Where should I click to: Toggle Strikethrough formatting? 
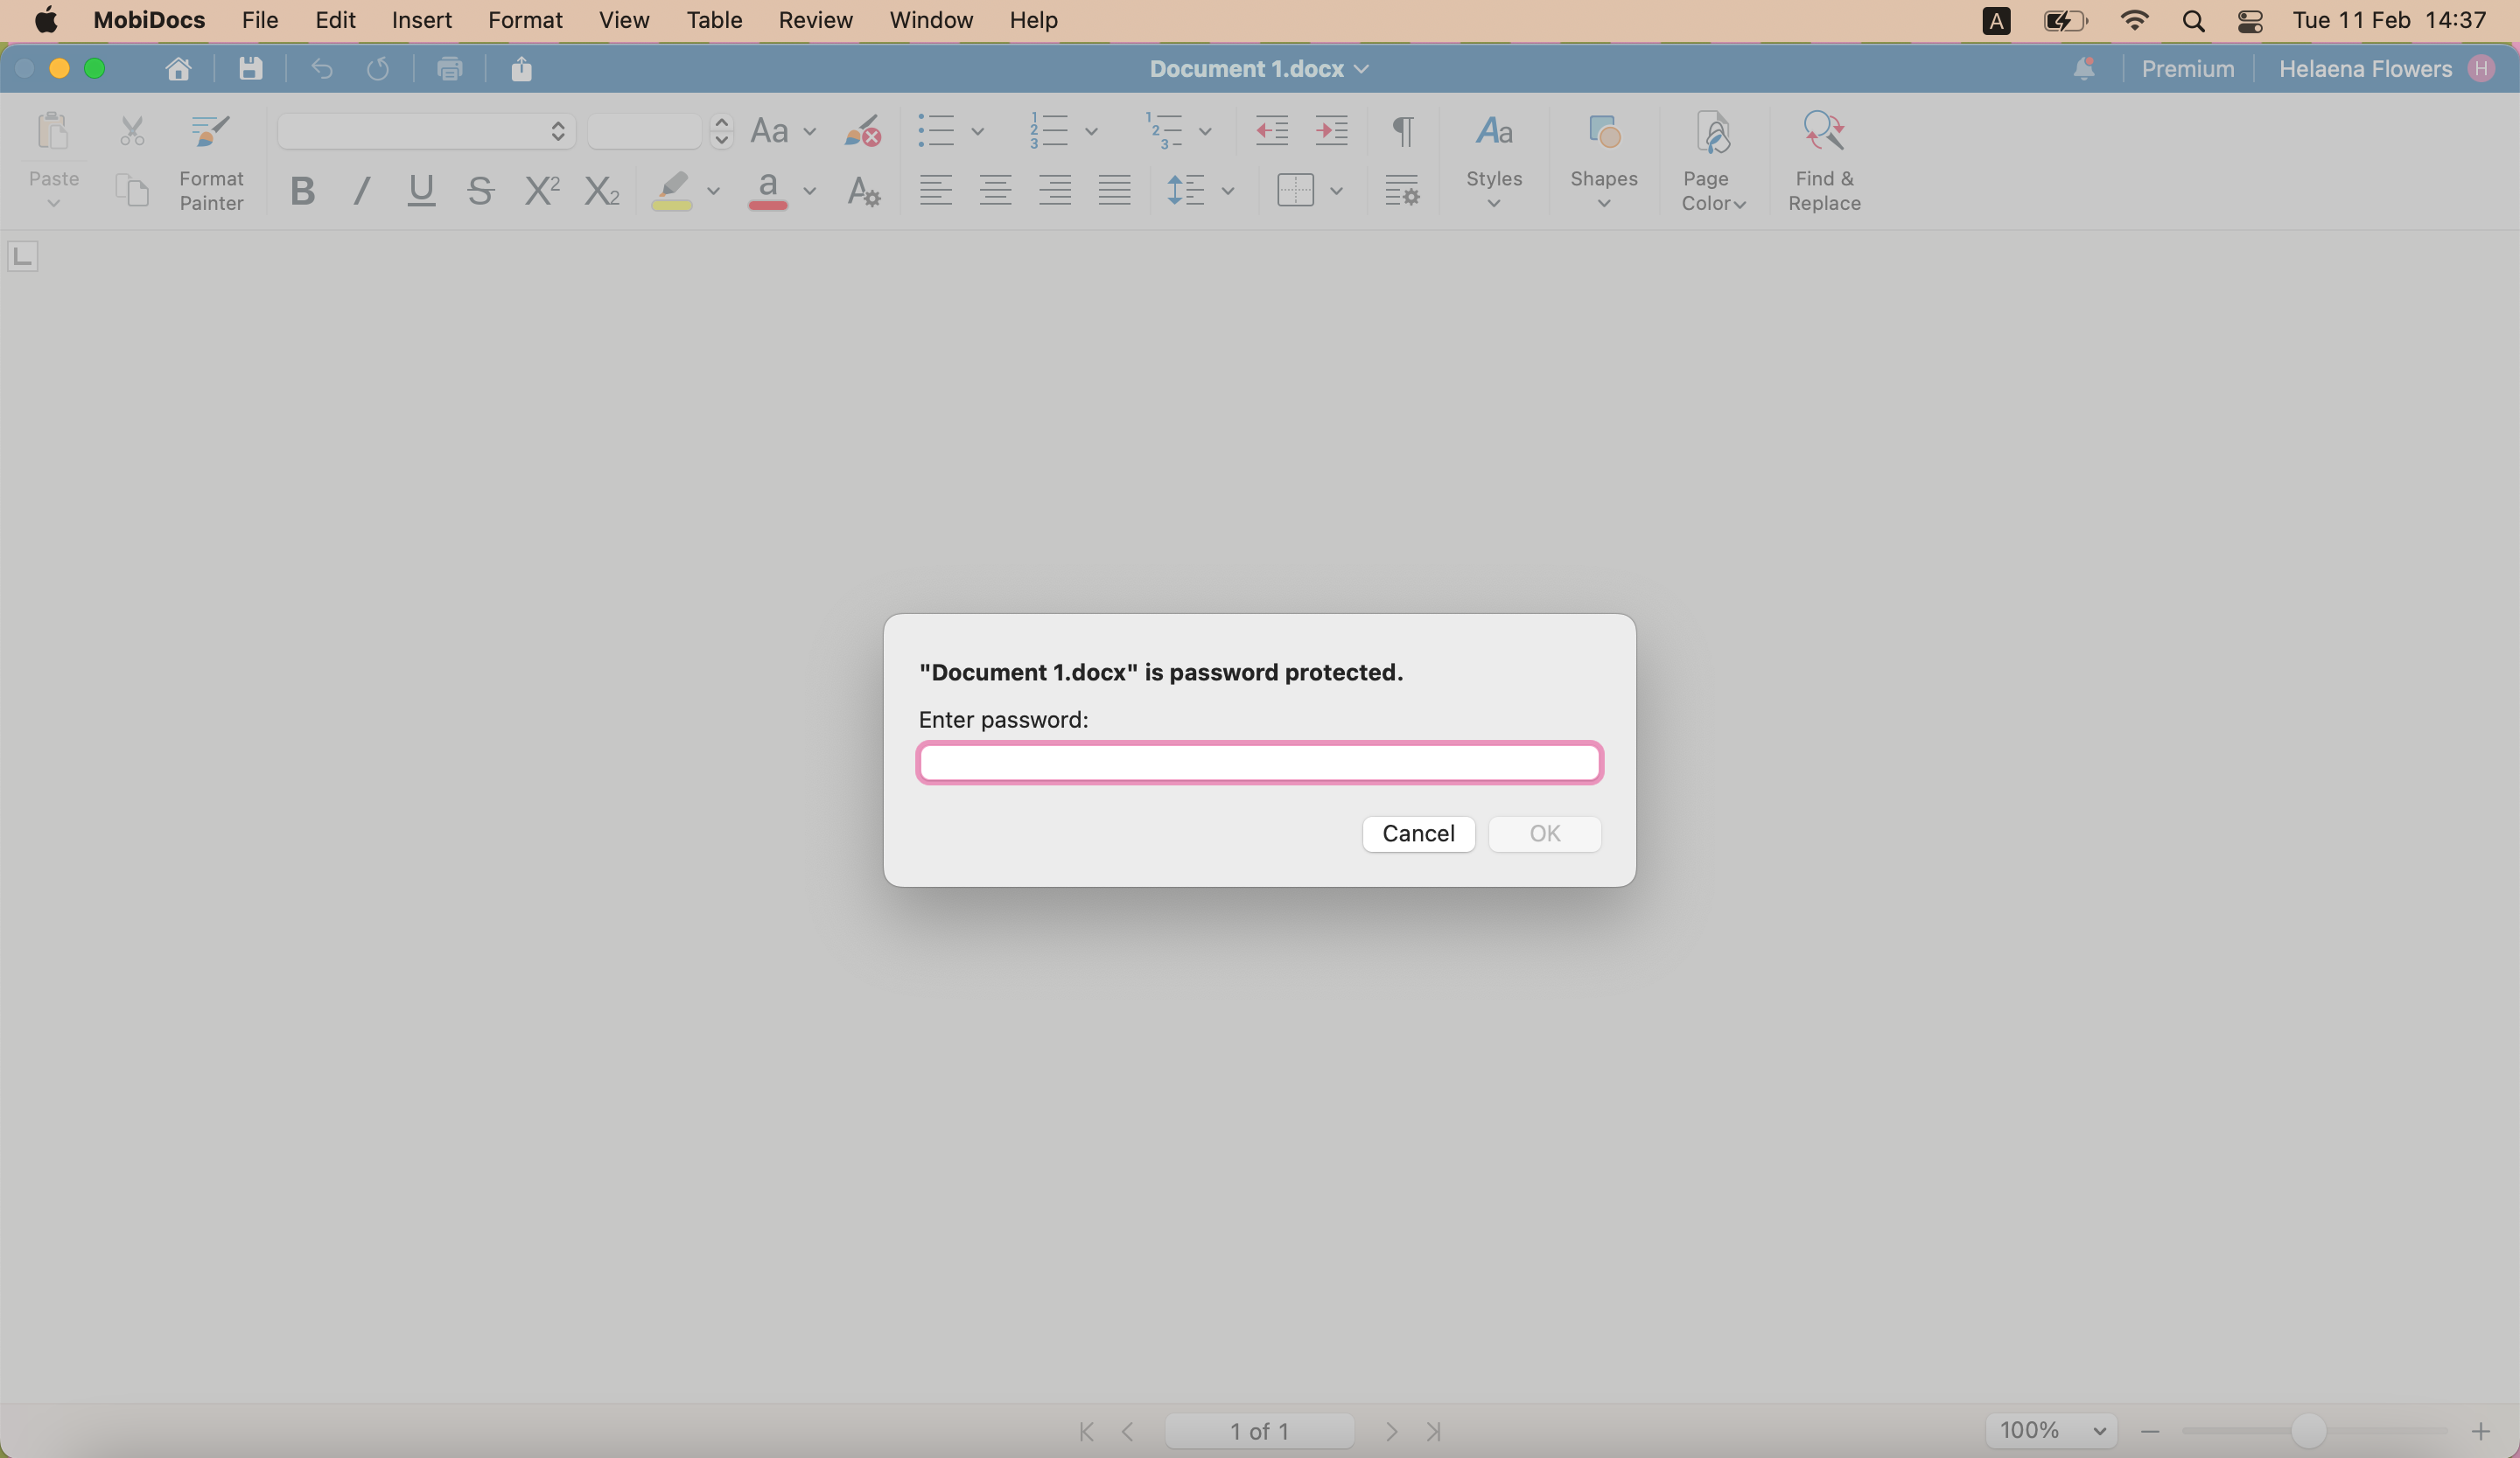[480, 190]
